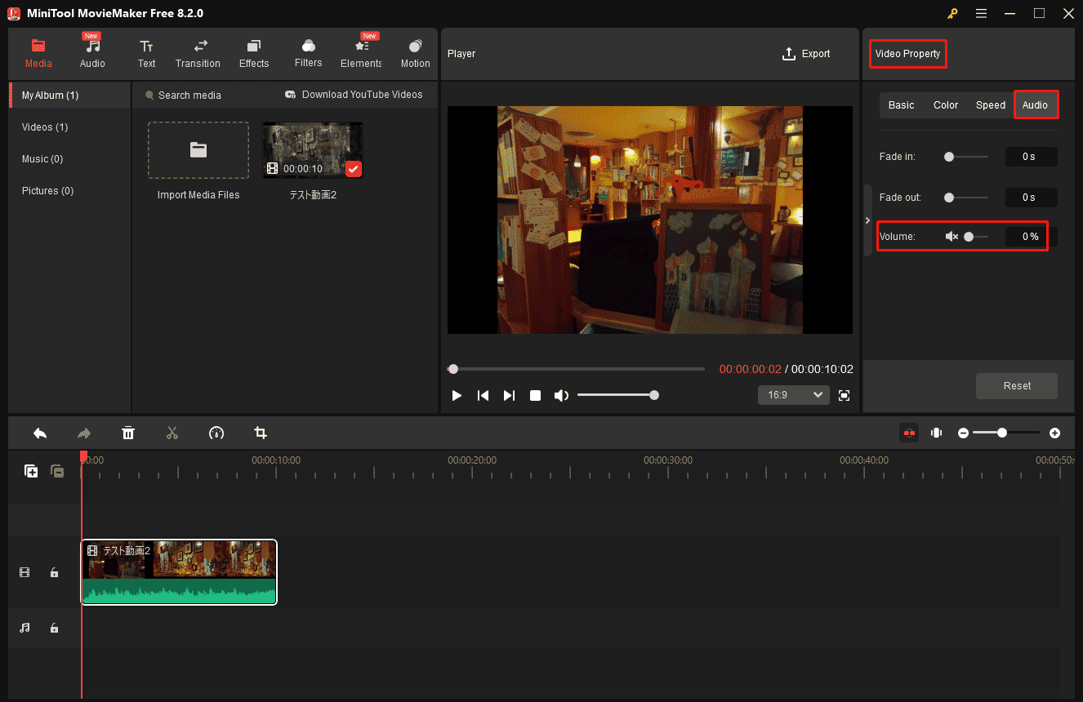
Task: Click the red playhead marker
Action: (x=83, y=457)
